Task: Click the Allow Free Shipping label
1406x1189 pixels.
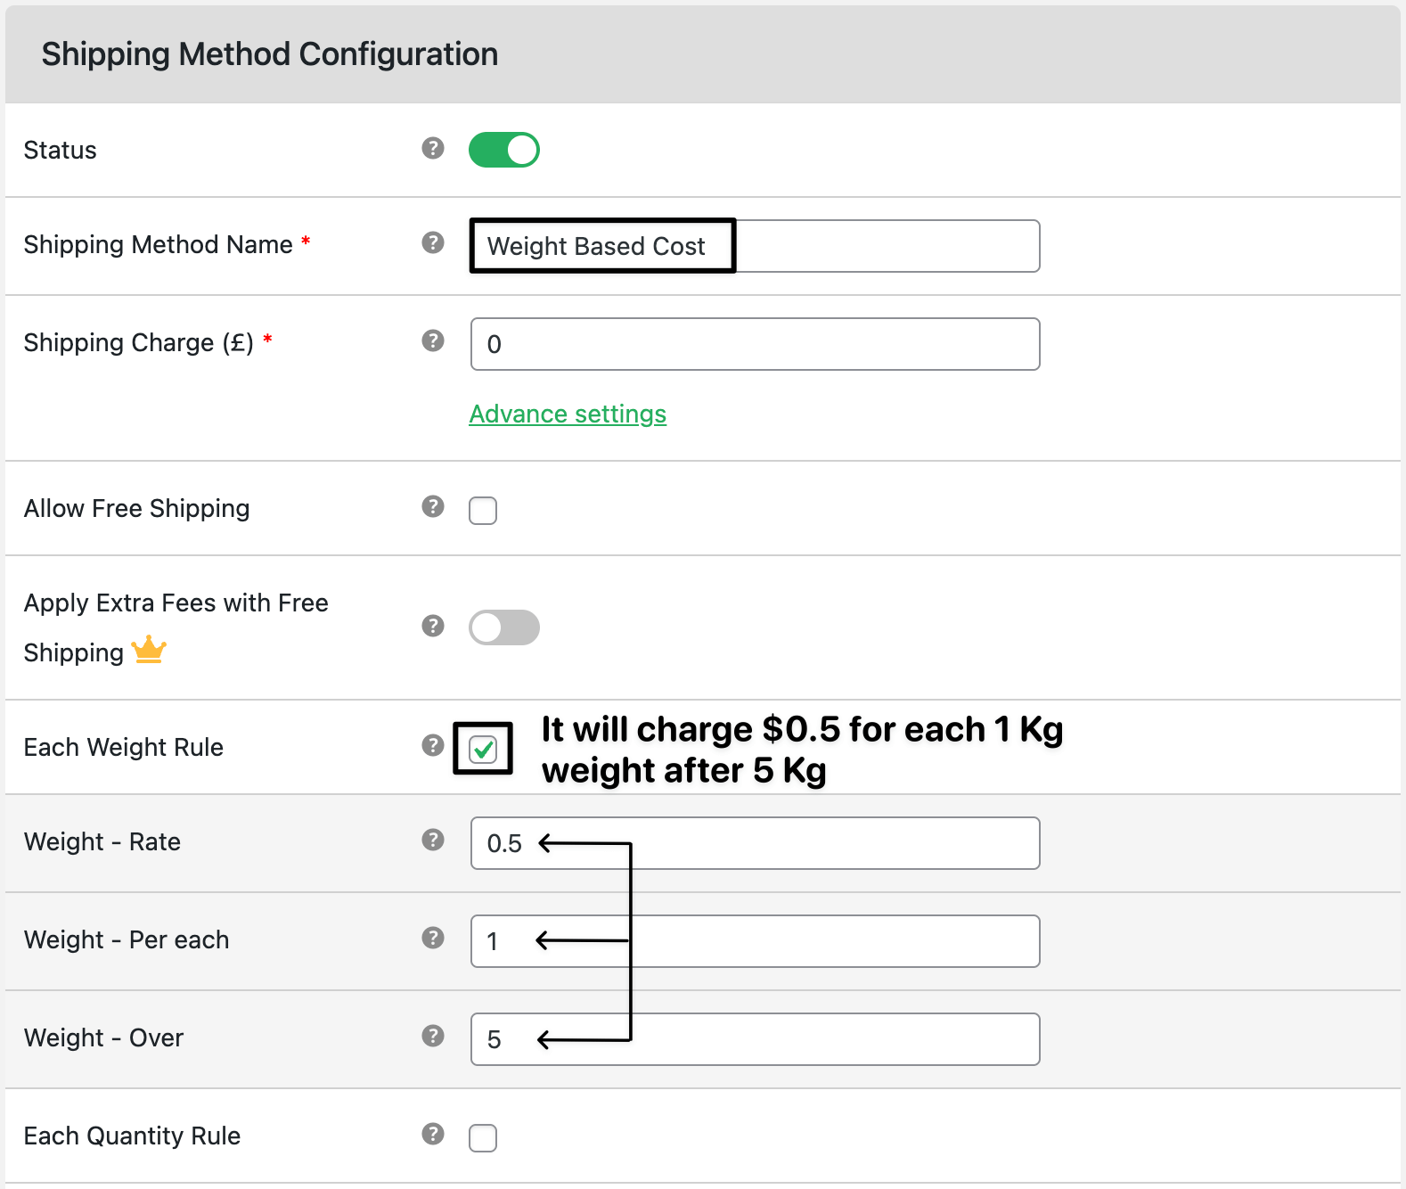Action: pyautogui.click(x=137, y=508)
